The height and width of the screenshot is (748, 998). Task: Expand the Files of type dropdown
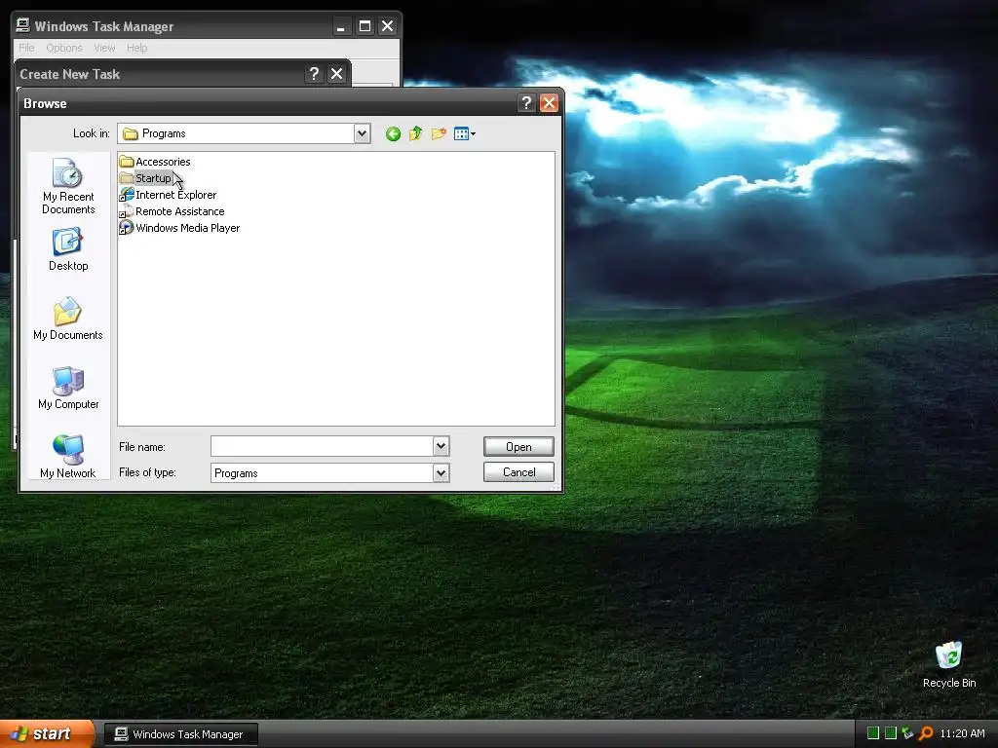click(441, 472)
